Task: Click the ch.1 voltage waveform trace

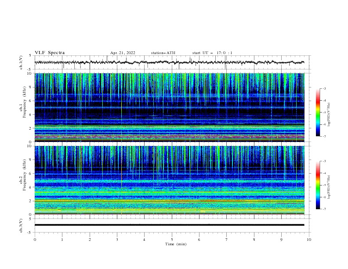Action: (x=169, y=62)
